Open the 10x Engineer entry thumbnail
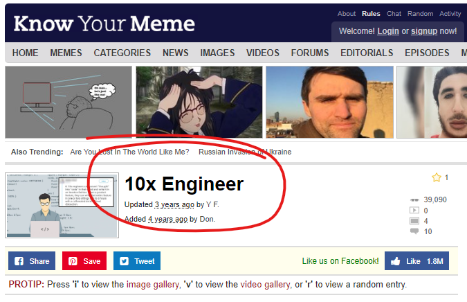This screenshot has height=302, width=467. point(62,205)
